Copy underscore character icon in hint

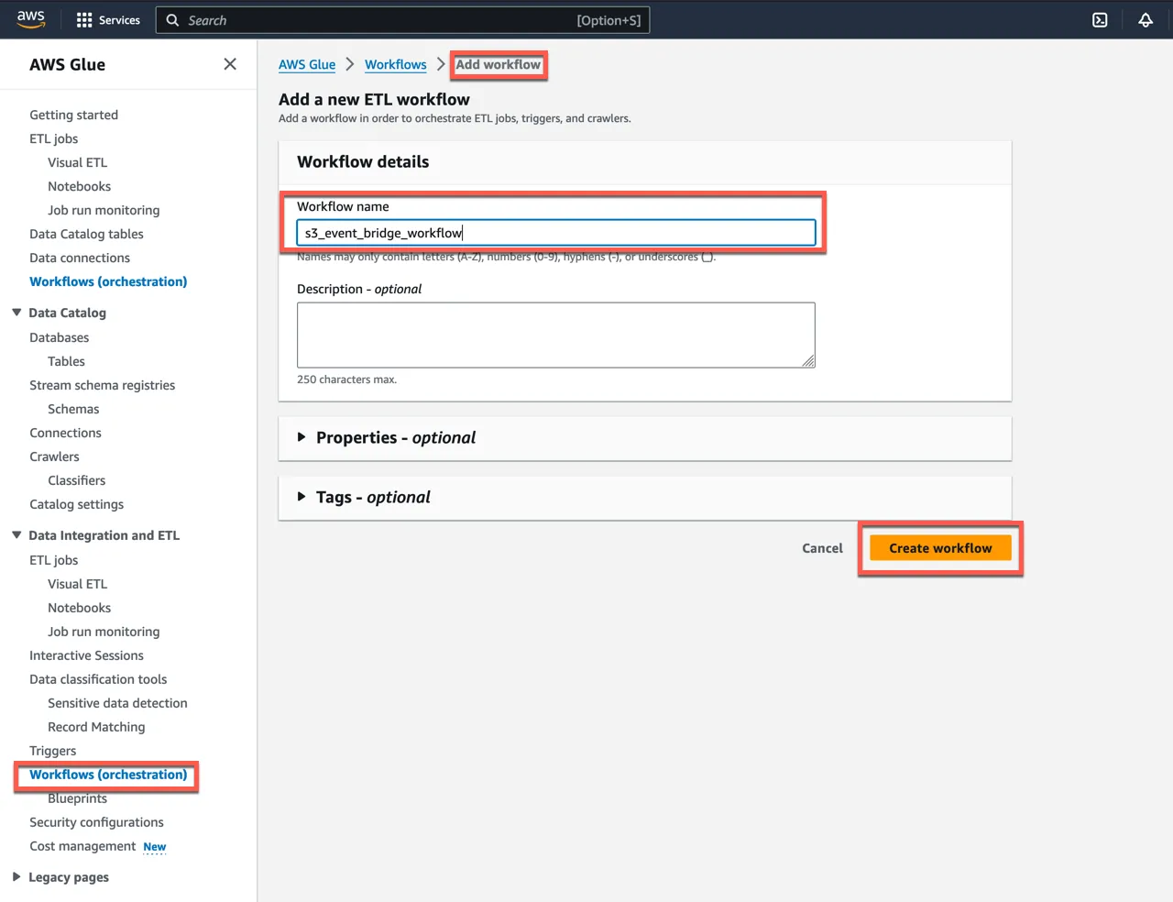pyautogui.click(x=707, y=258)
